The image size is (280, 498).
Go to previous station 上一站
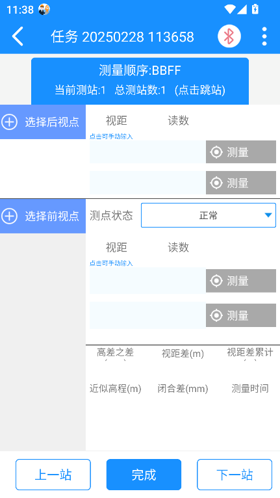tap(53, 475)
